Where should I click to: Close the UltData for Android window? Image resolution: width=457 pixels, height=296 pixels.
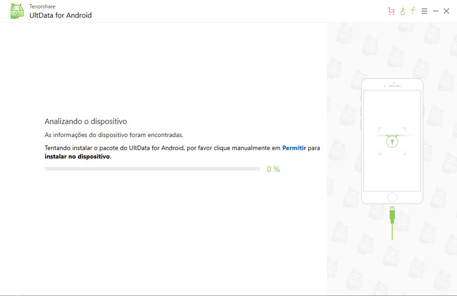(x=446, y=11)
